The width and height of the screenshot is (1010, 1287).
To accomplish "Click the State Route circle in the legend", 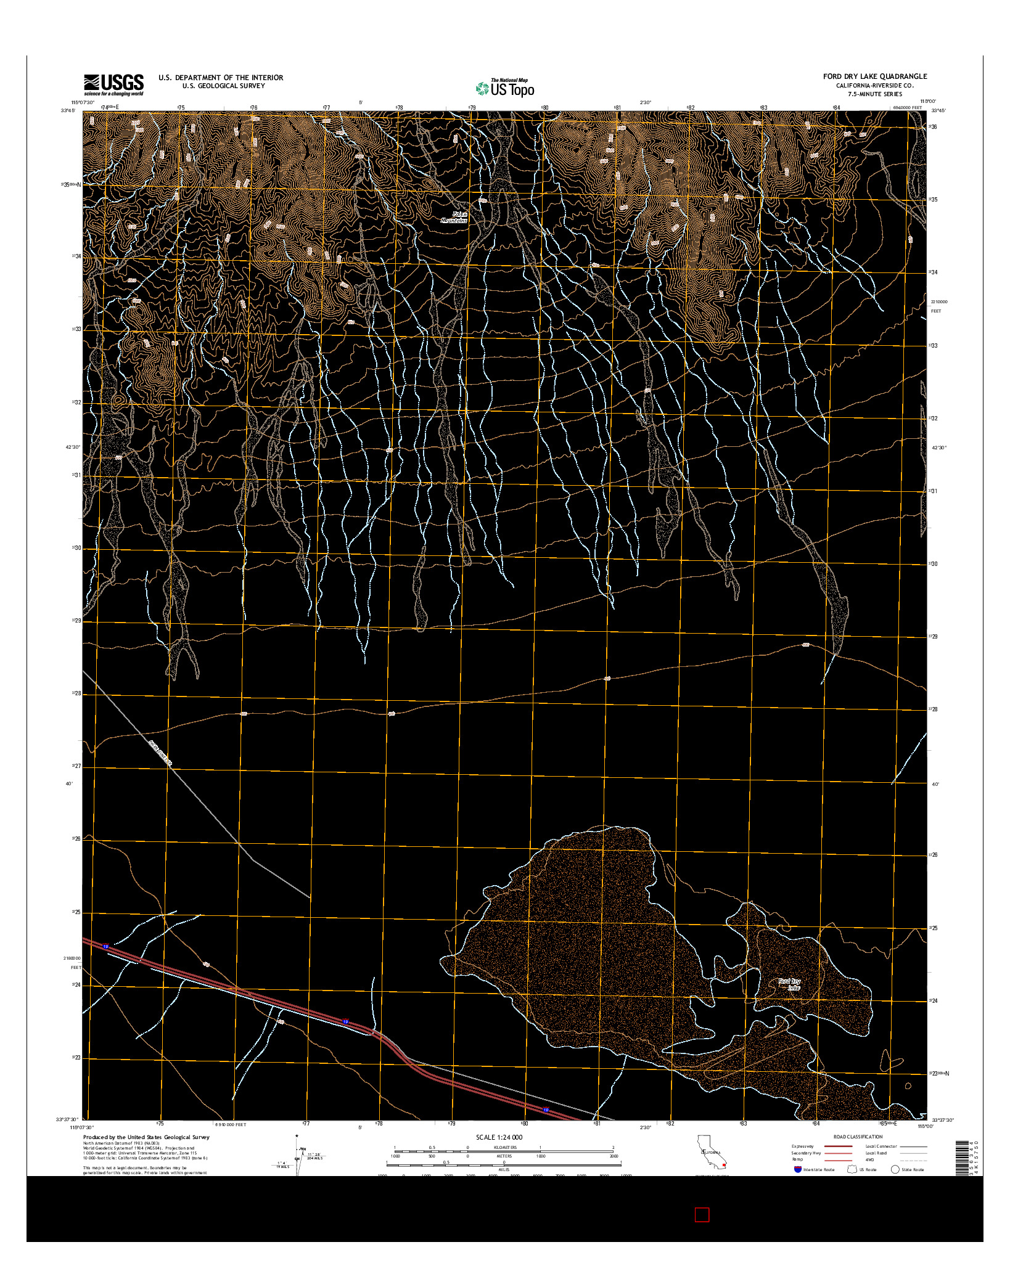I will (x=895, y=1169).
